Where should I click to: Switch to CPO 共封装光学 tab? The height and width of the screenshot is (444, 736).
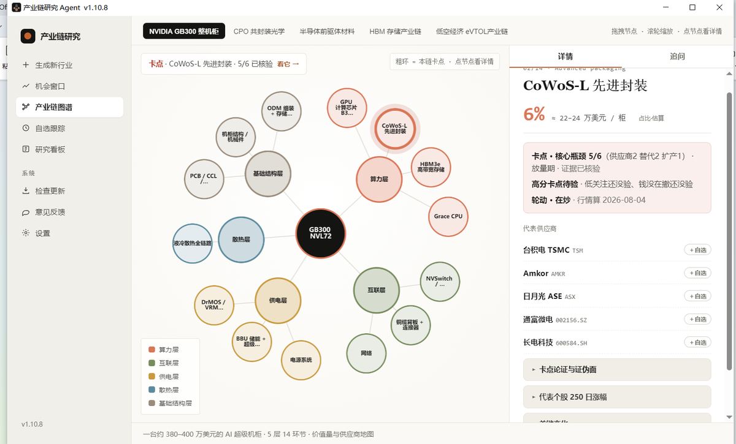pyautogui.click(x=259, y=31)
